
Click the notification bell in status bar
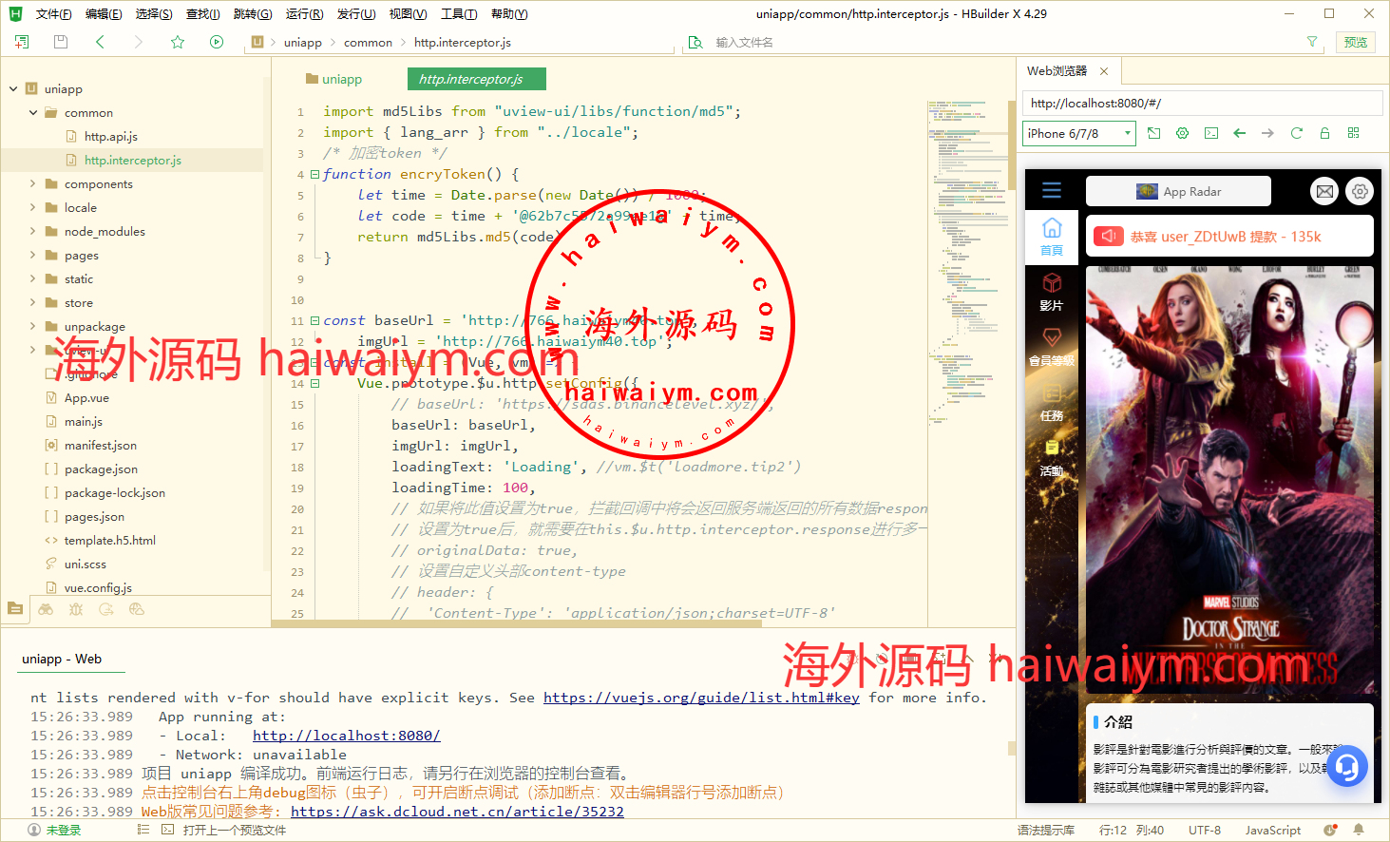pyautogui.click(x=1359, y=830)
